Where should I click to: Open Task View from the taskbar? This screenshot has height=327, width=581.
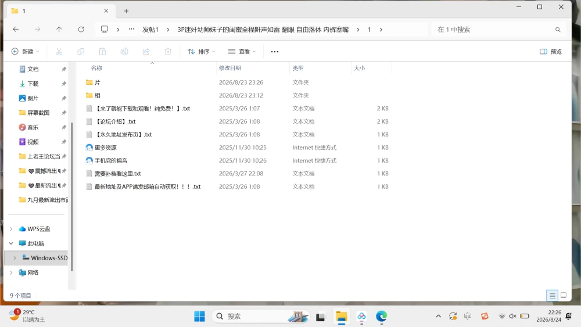click(x=321, y=317)
